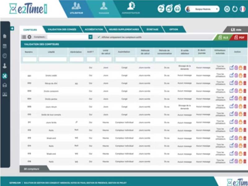Select the Récup du dim cell
248x186 pixels.
pyautogui.click(x=51, y=83)
